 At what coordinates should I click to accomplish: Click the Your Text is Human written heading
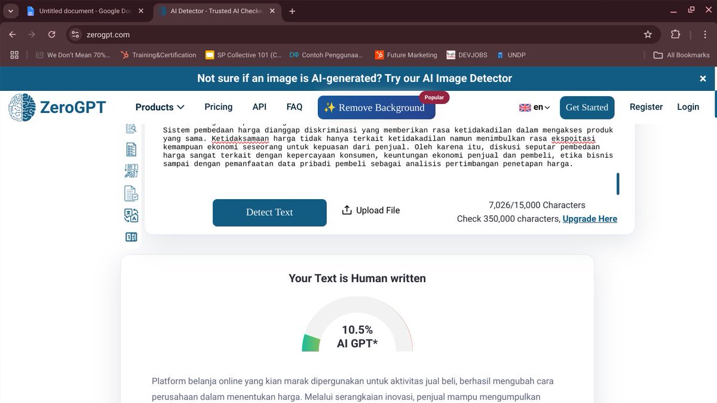tap(357, 278)
